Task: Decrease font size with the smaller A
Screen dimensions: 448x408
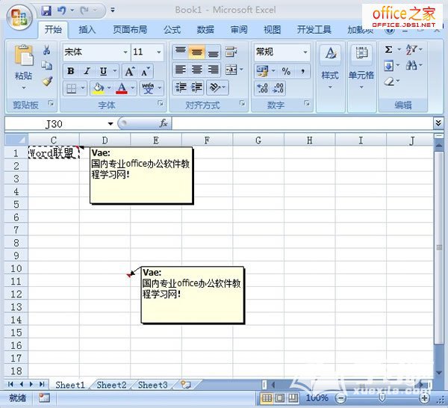Action: [146, 71]
